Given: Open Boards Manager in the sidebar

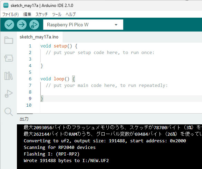Looking at the screenshot, I should [9, 58].
